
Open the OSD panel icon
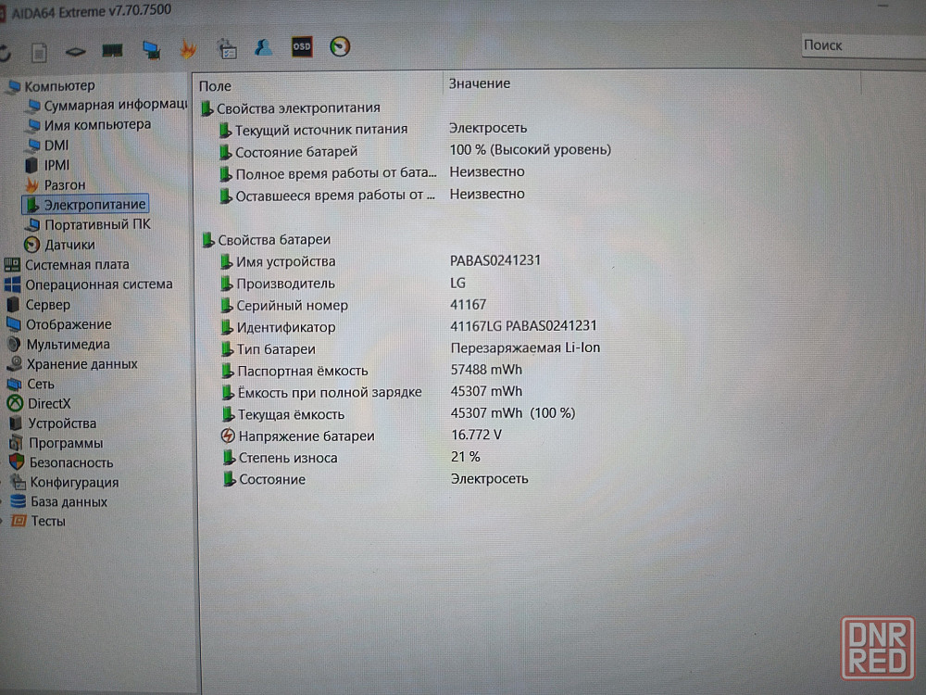302,46
